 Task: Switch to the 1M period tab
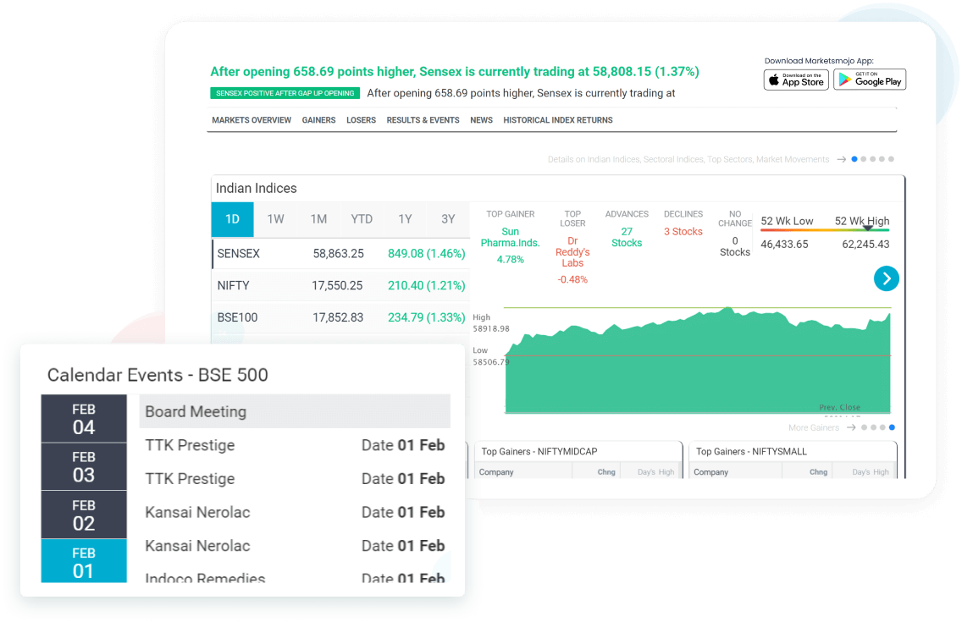tap(318, 219)
